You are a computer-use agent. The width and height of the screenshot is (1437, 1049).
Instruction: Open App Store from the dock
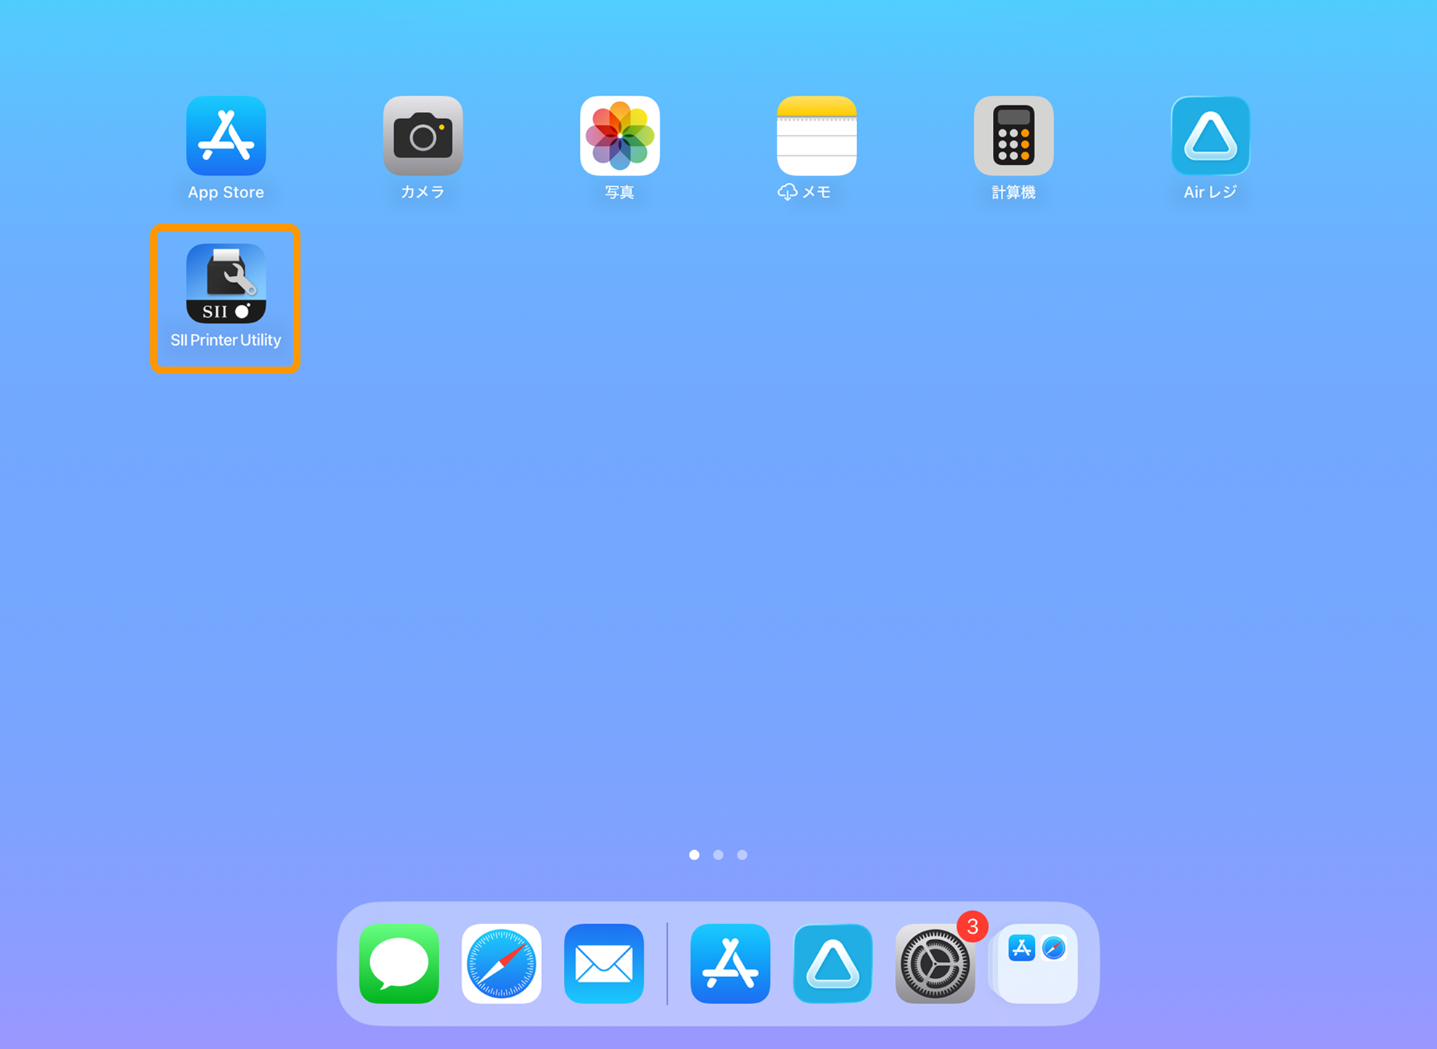pyautogui.click(x=730, y=963)
